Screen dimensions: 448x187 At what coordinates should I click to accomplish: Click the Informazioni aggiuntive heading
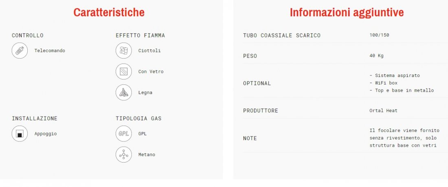pyautogui.click(x=347, y=12)
